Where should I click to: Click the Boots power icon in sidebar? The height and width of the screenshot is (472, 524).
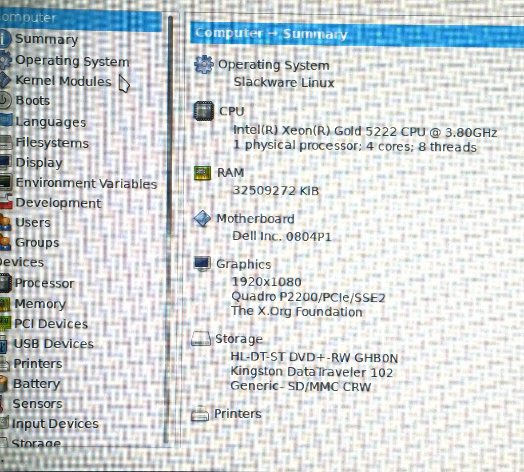(5, 100)
